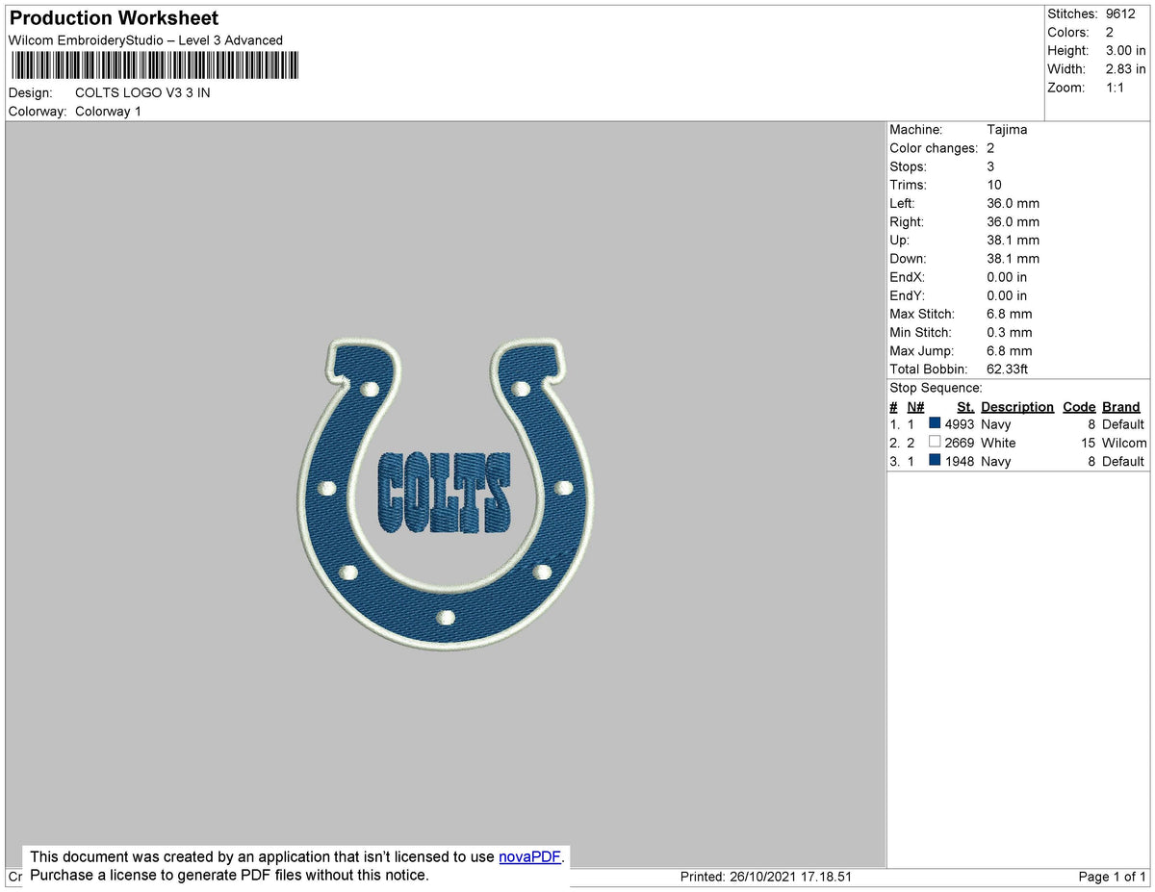Select the Navy 4993 color swatch
1155x892 pixels.
[933, 424]
